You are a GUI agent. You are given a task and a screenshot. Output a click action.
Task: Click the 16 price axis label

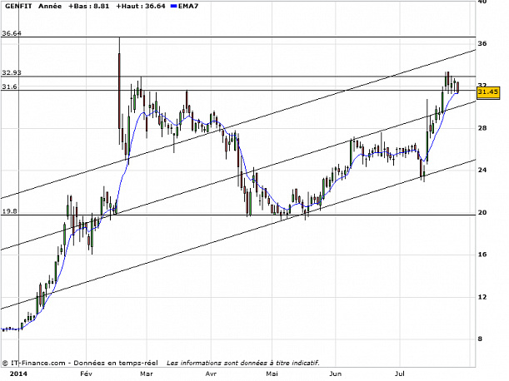pos(482,255)
